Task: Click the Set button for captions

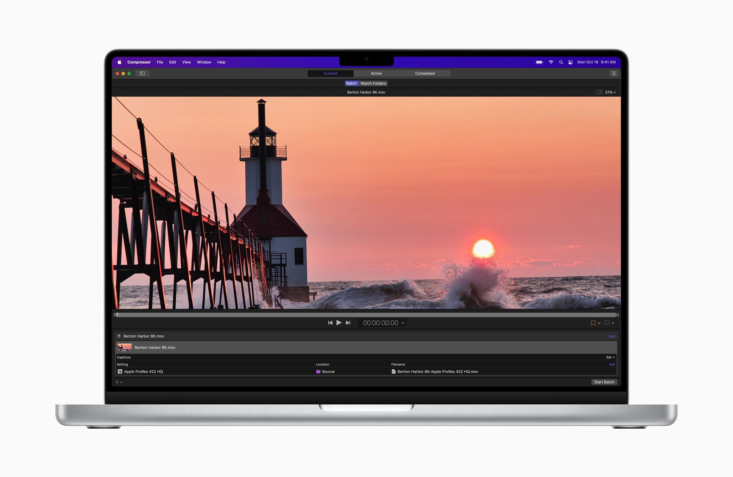Action: (x=610, y=357)
